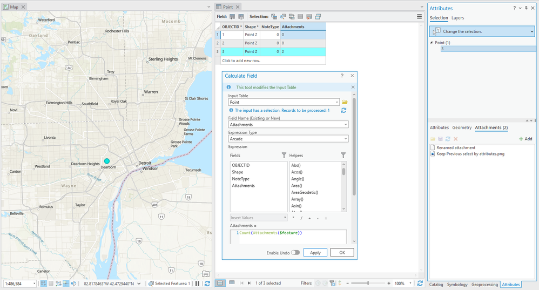539x290 pixels.
Task: Open the map scale dropdown
Action: point(34,284)
